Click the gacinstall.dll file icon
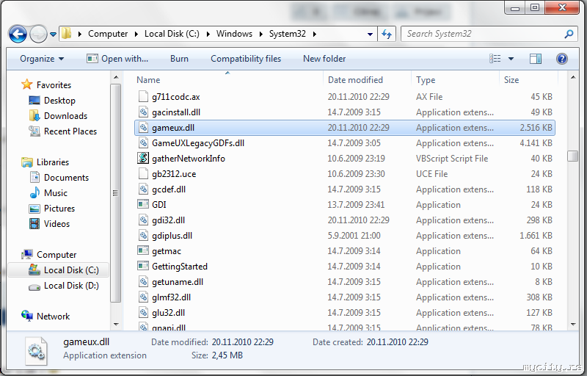 (143, 112)
